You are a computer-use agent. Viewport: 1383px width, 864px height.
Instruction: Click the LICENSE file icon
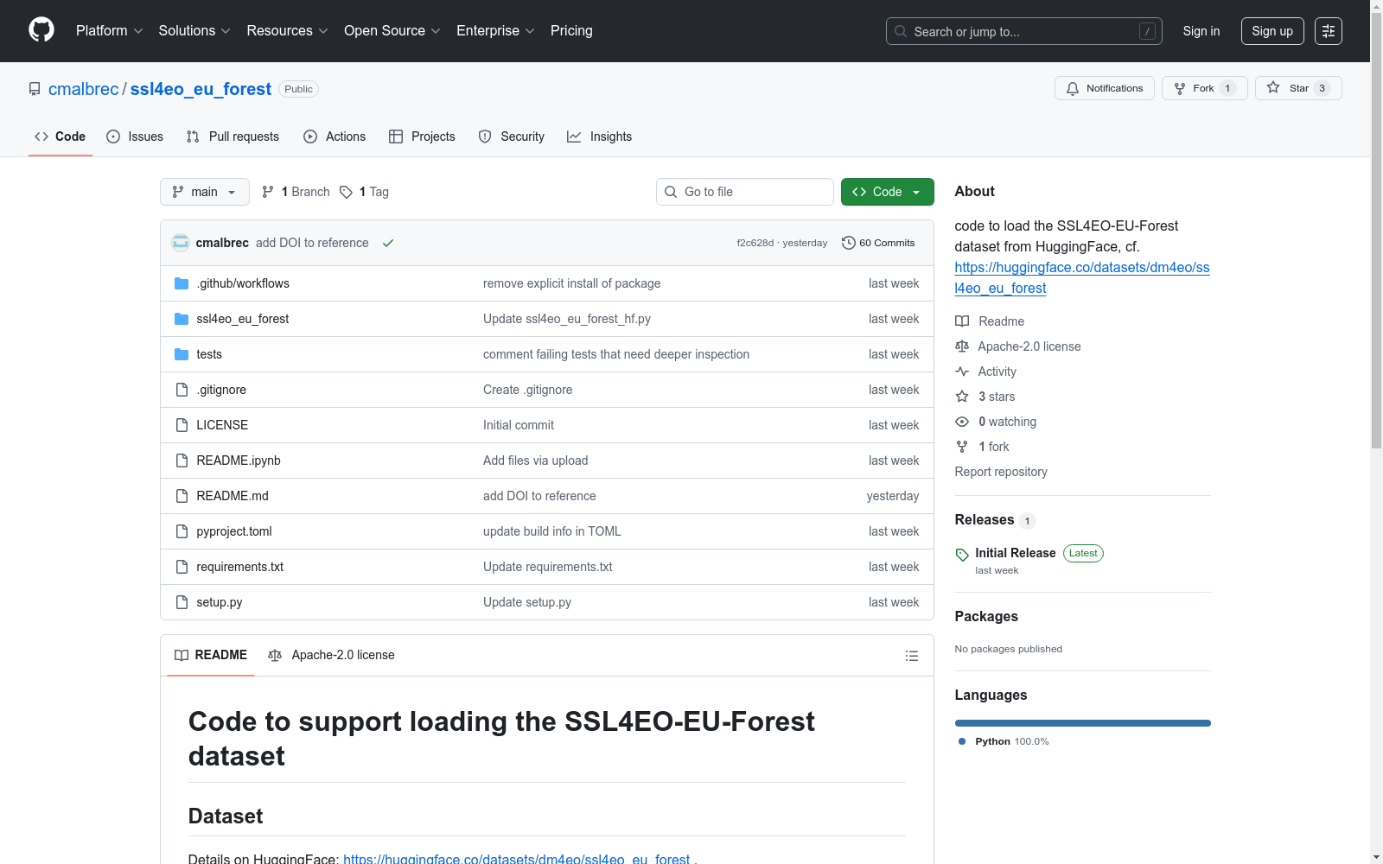[x=182, y=425]
